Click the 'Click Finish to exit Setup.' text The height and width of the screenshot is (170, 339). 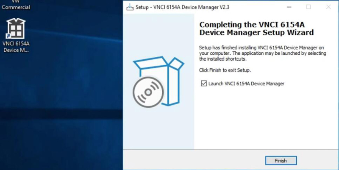point(225,70)
